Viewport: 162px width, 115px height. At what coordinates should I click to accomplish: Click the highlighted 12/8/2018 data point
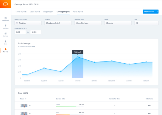(78, 57)
